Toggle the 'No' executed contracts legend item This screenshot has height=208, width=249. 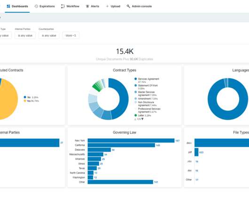pyautogui.click(x=31, y=97)
